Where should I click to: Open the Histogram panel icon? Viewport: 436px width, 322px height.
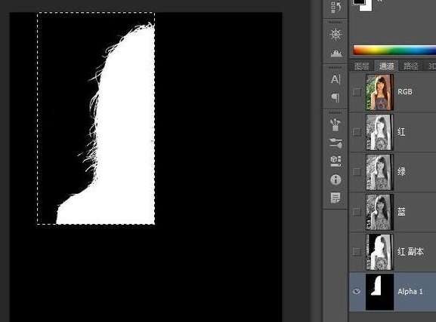336,53
